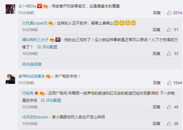
Task: Click the crown membership badge next to 卓伟粉丝后援会
Action: pyautogui.click(x=48, y=76)
